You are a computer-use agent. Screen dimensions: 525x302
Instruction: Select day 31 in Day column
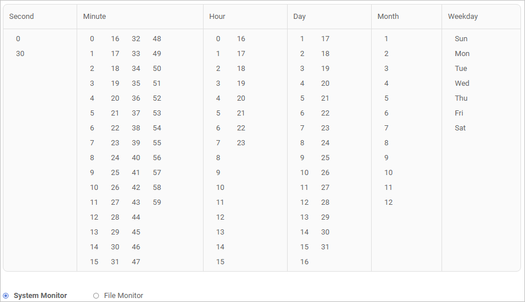pyautogui.click(x=325, y=247)
